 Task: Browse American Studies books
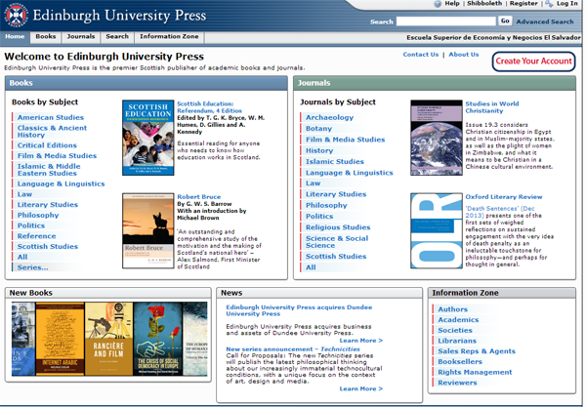tap(51, 118)
